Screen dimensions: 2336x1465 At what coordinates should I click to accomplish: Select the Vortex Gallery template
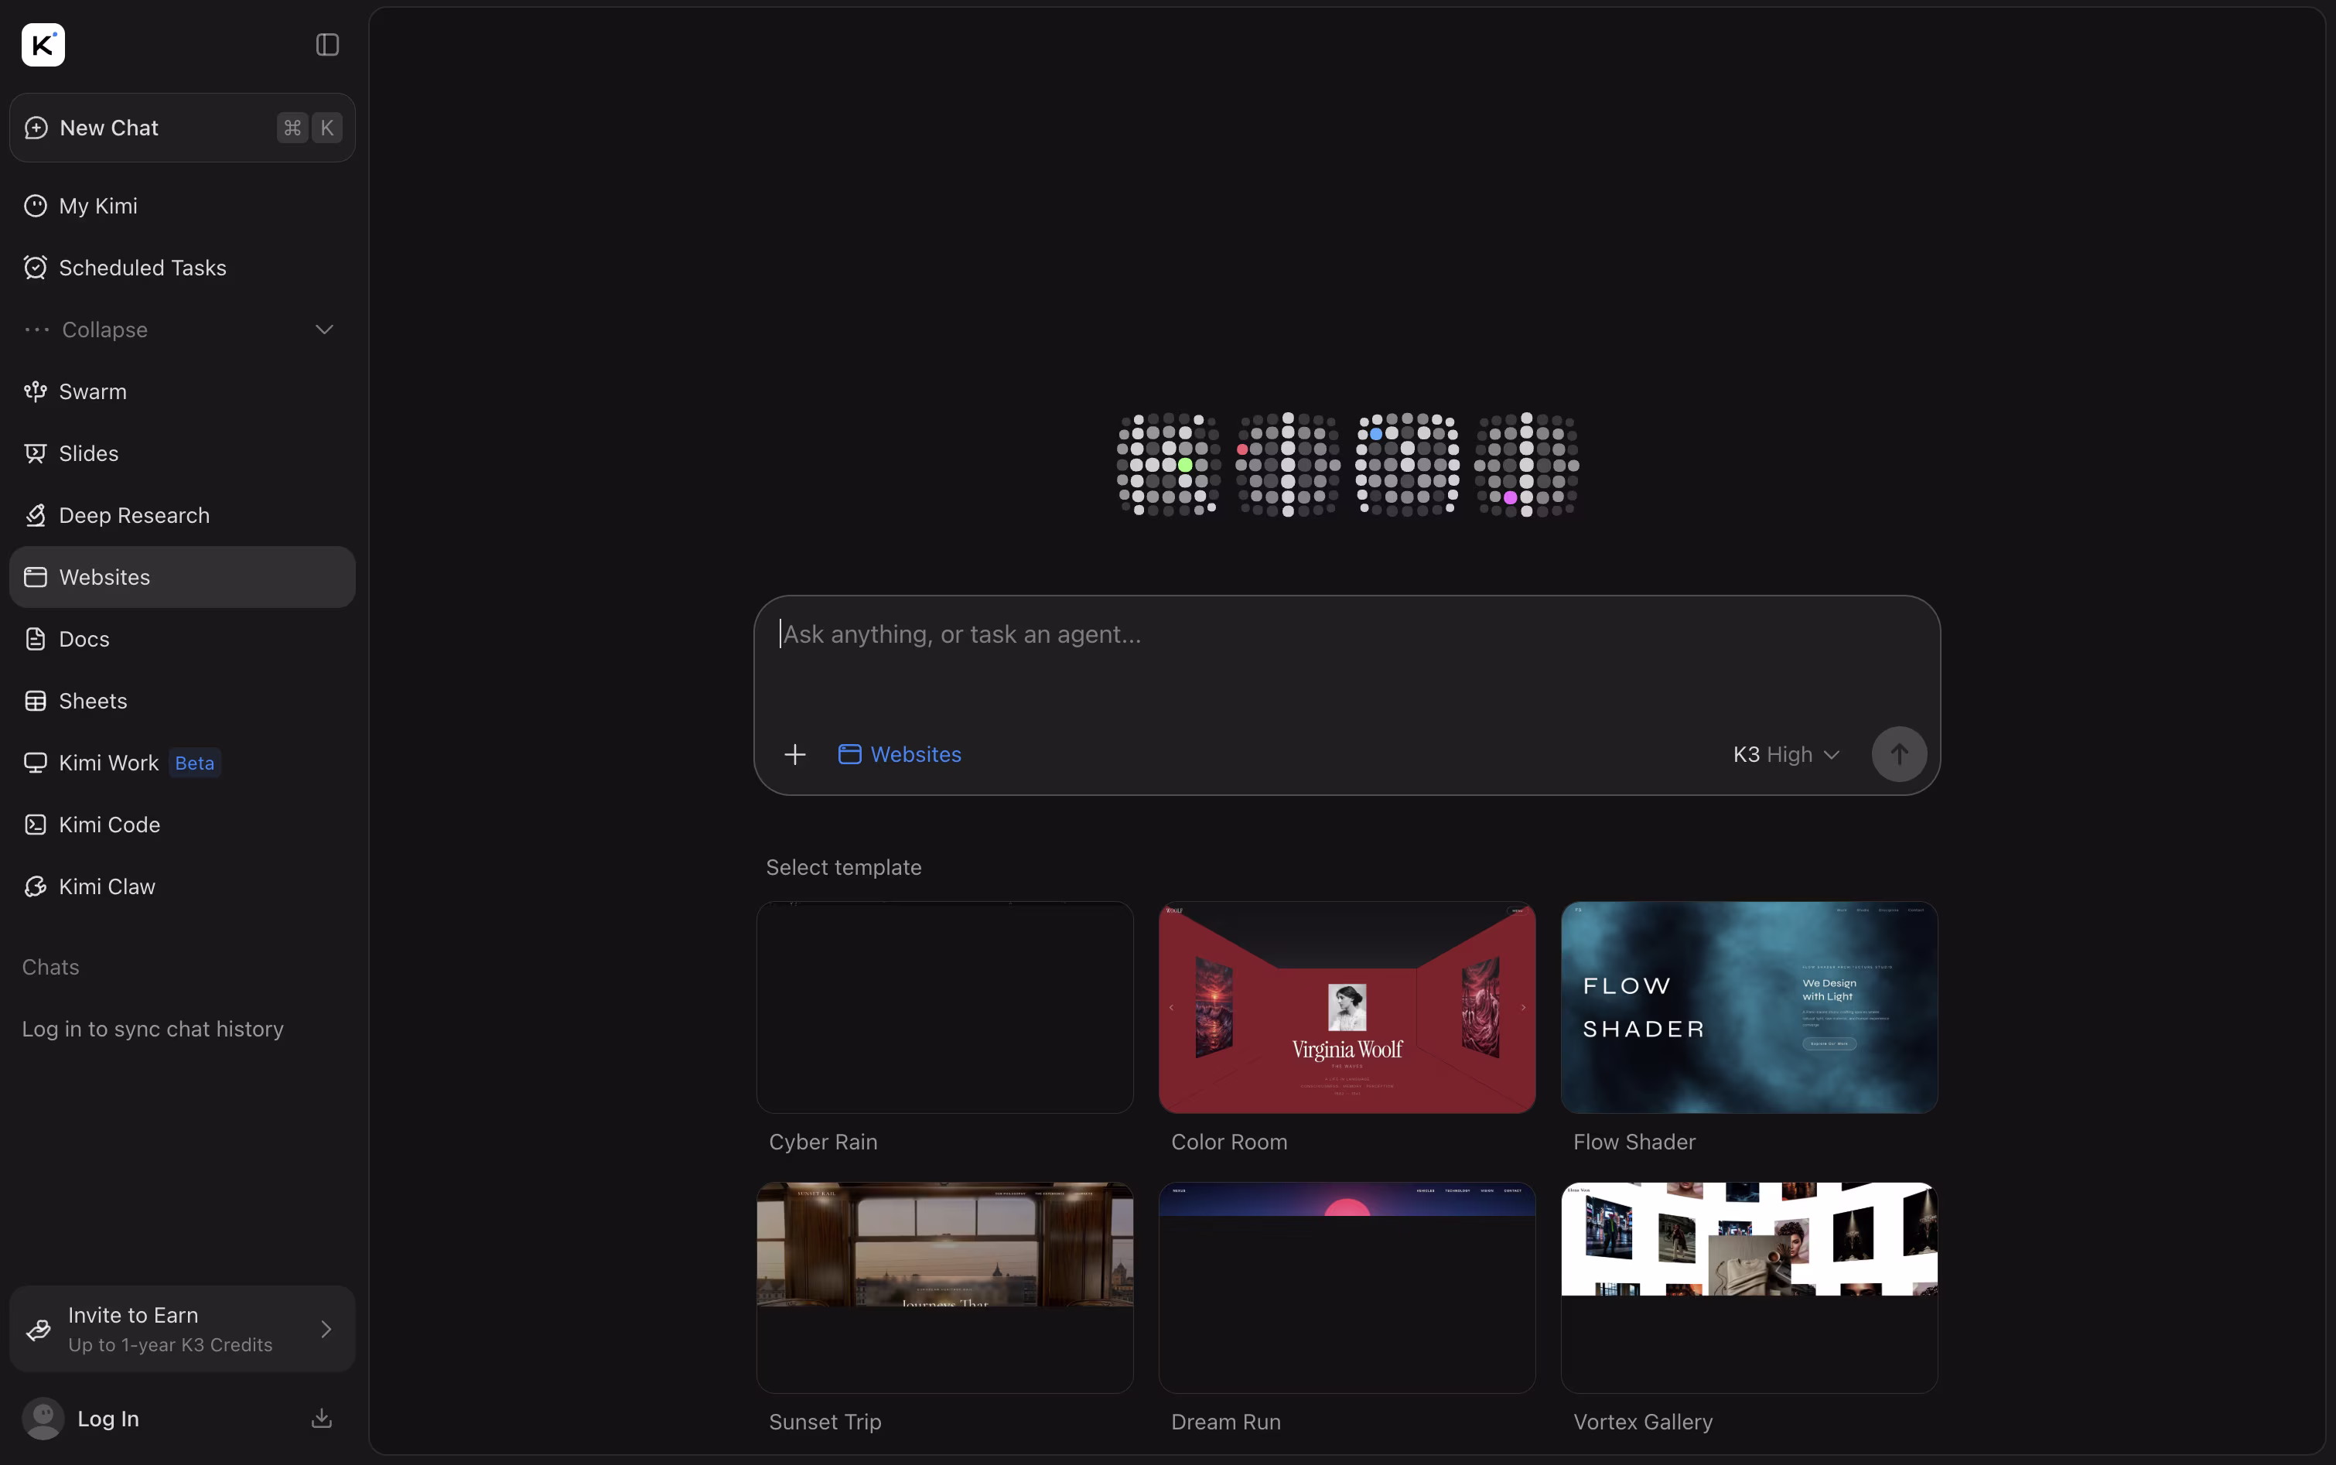[1749, 1288]
